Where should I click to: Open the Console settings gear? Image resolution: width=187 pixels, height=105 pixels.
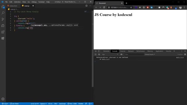(x=185, y=55)
